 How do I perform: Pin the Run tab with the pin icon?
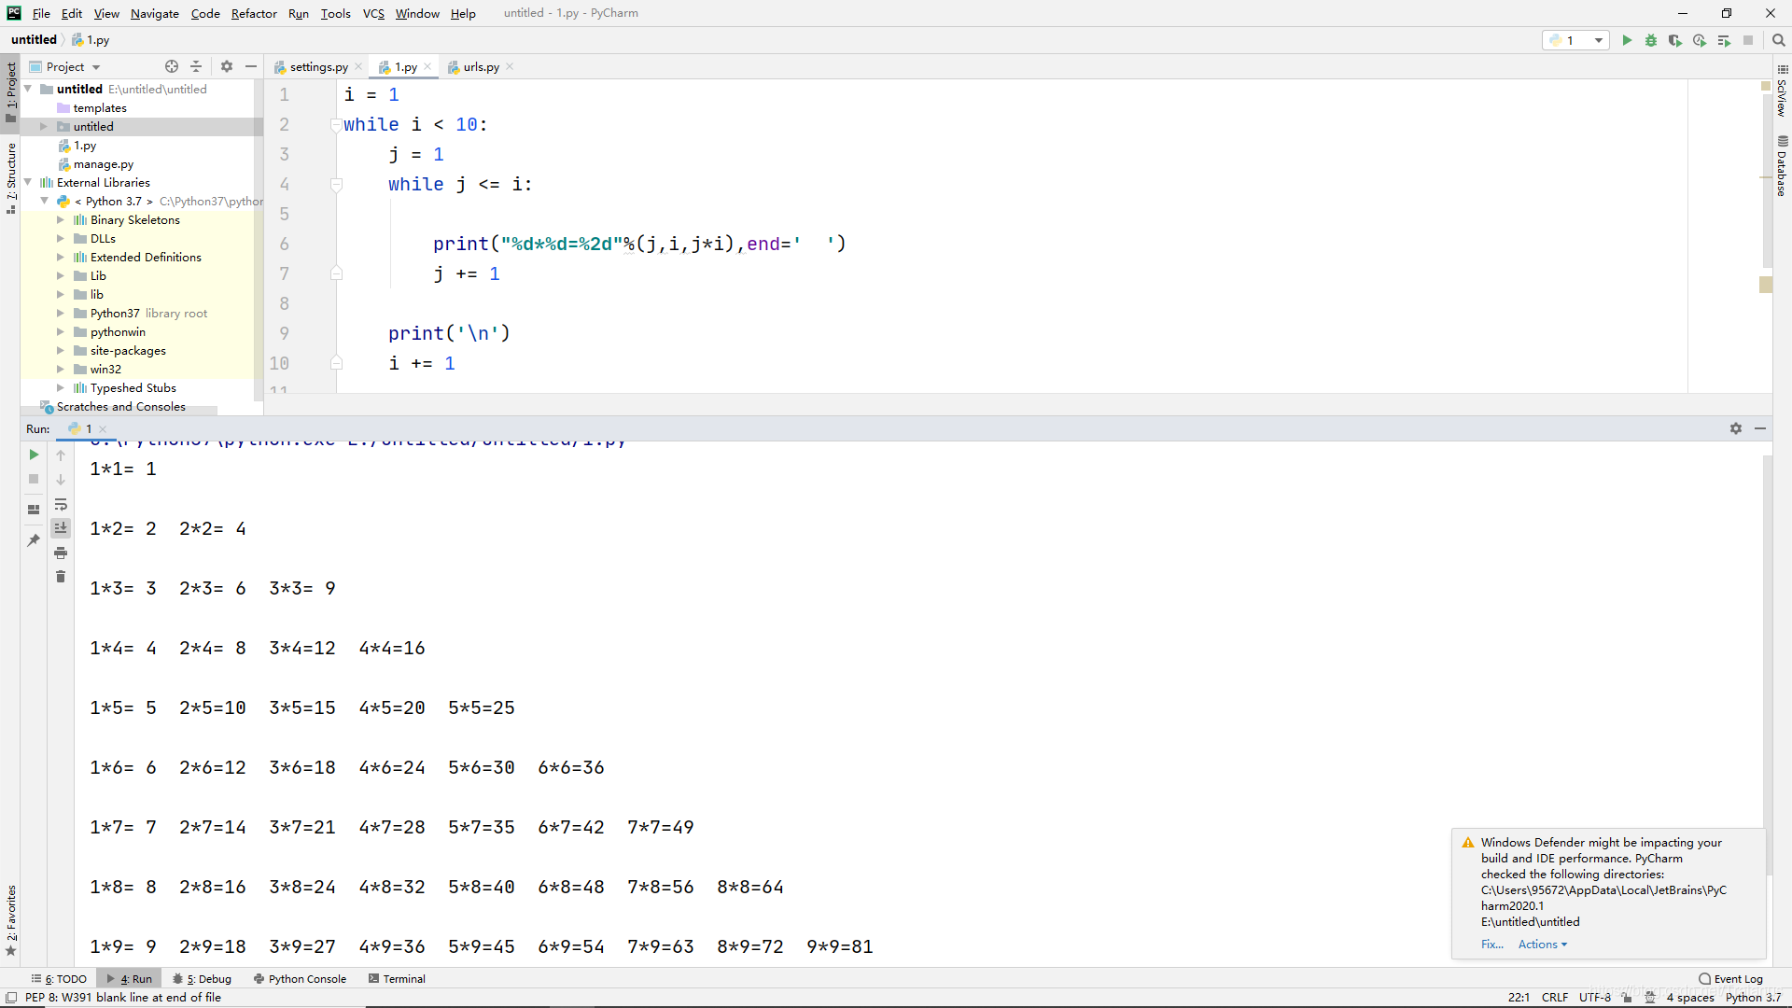coord(34,539)
